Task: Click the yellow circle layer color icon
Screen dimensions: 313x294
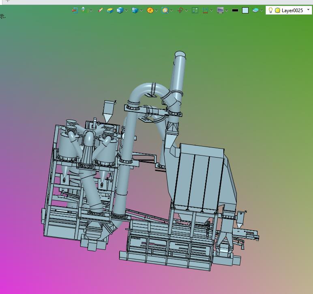Action: [277, 11]
